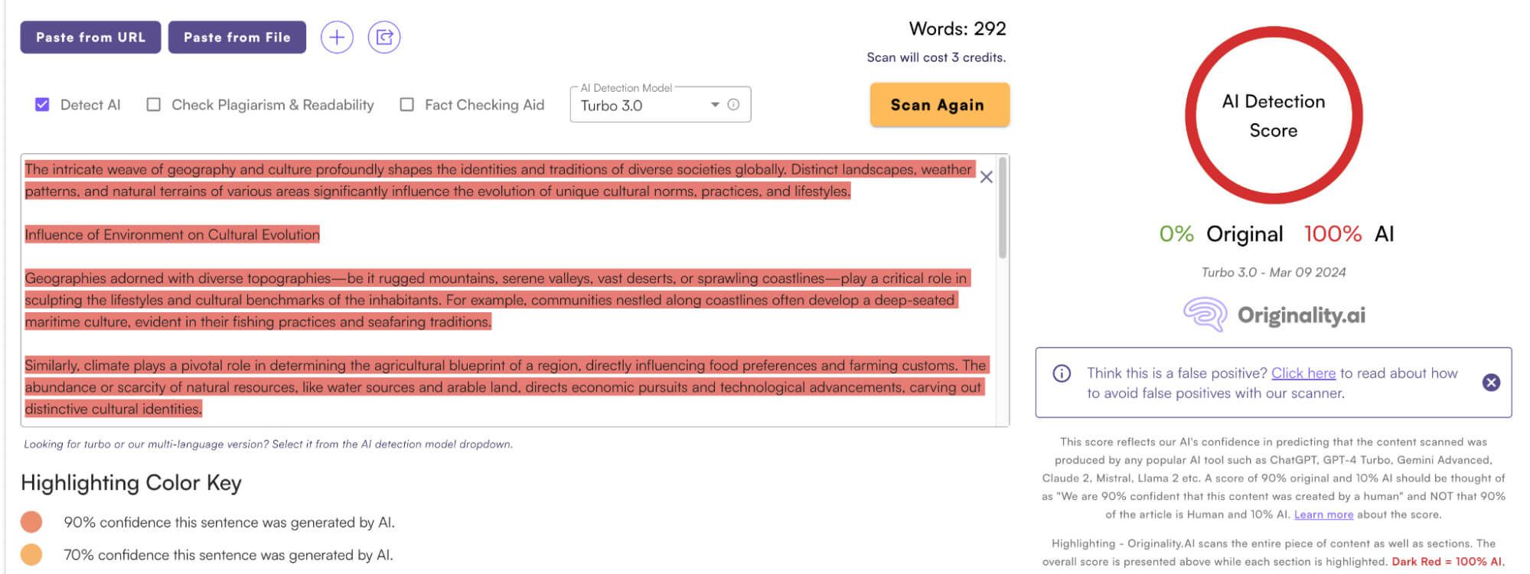The width and height of the screenshot is (1530, 574).
Task: Click the dropdown arrow next to Turbo 3.0
Action: (x=715, y=105)
